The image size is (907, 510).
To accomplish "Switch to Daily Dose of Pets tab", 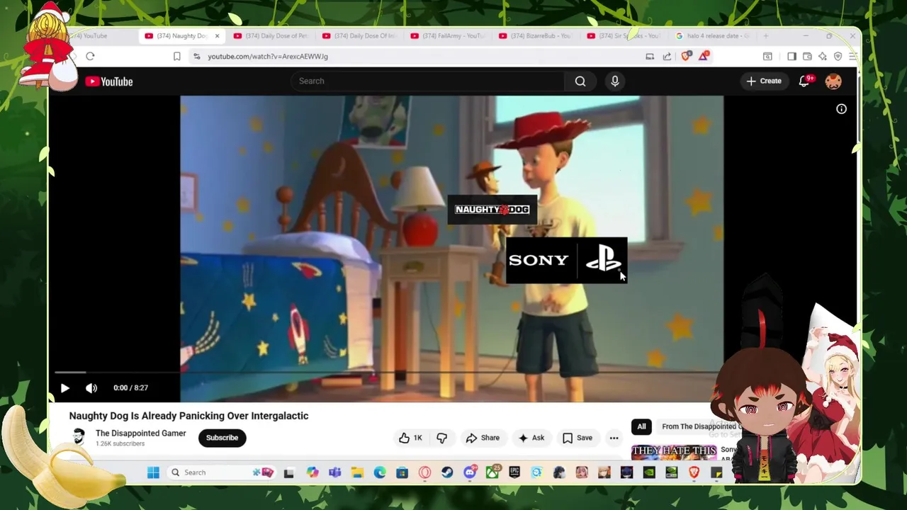I will [271, 36].
